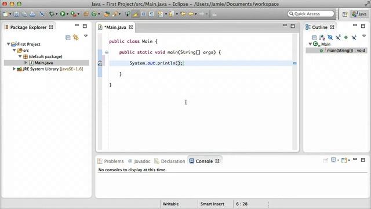
Task: Toggle Hide Non-Public Members in Outline
Action: click(346, 37)
